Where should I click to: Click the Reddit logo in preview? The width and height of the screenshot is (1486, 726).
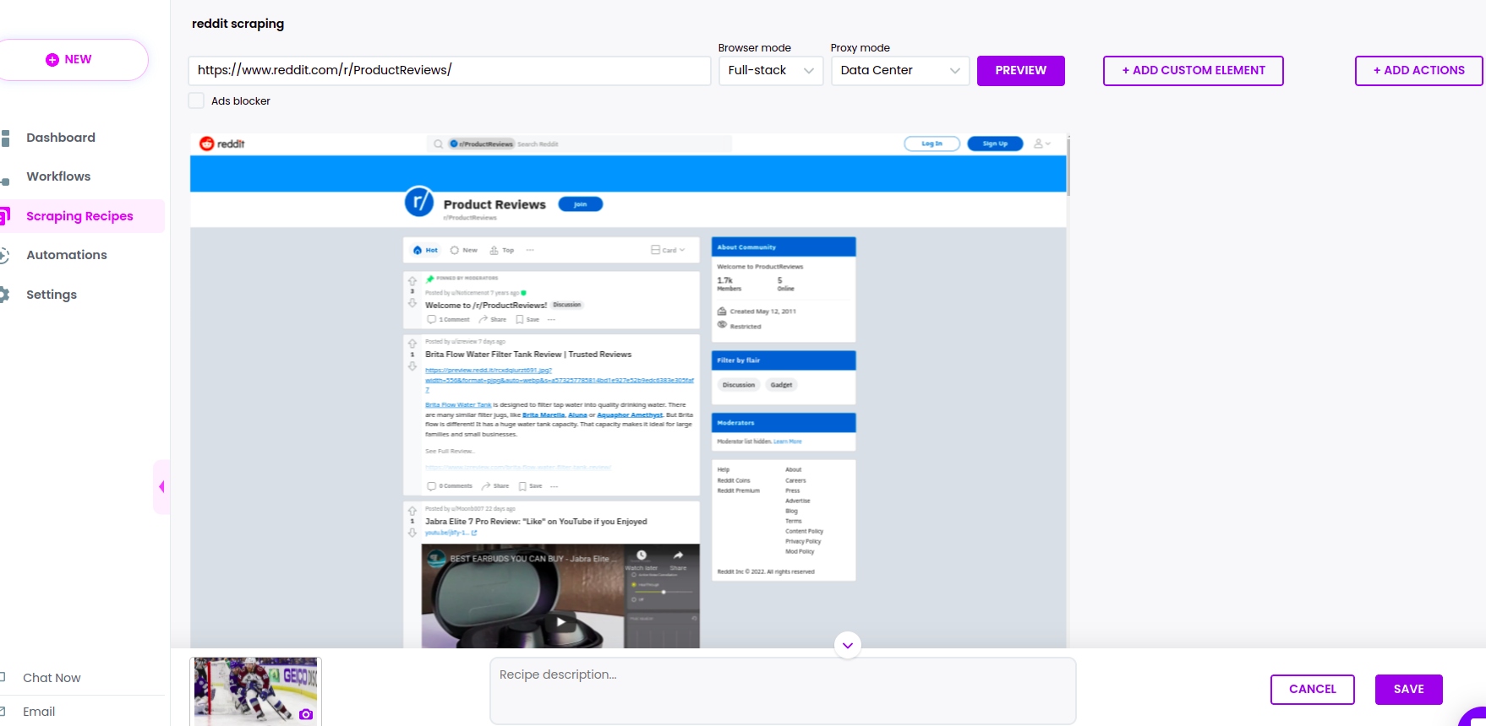[222, 144]
